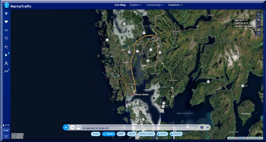266x142 pixels.
Task: Toggle the Names chip off
Action: [109, 134]
